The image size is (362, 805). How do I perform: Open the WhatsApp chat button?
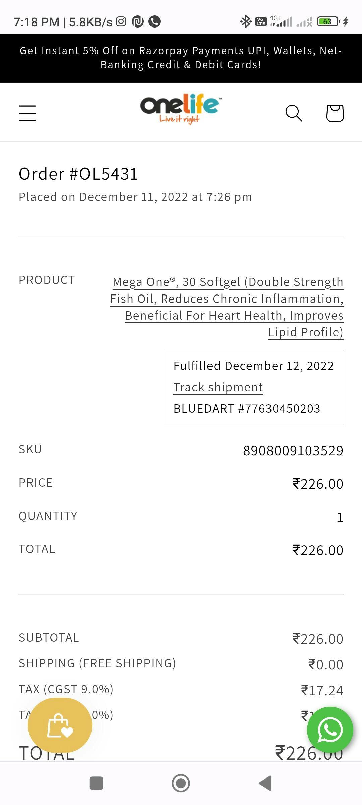coord(330,730)
